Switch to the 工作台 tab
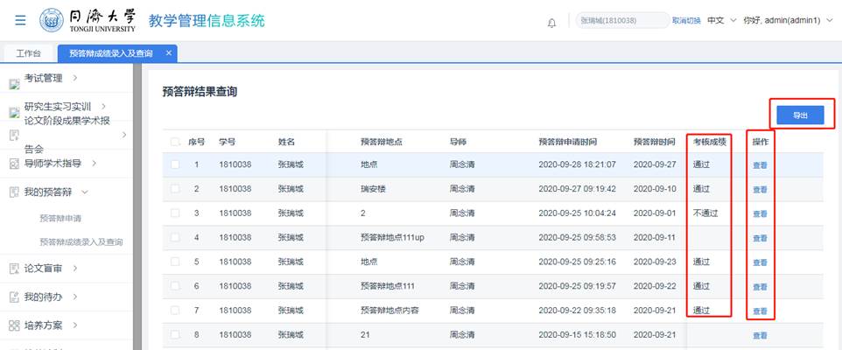The width and height of the screenshot is (842, 350). point(28,53)
